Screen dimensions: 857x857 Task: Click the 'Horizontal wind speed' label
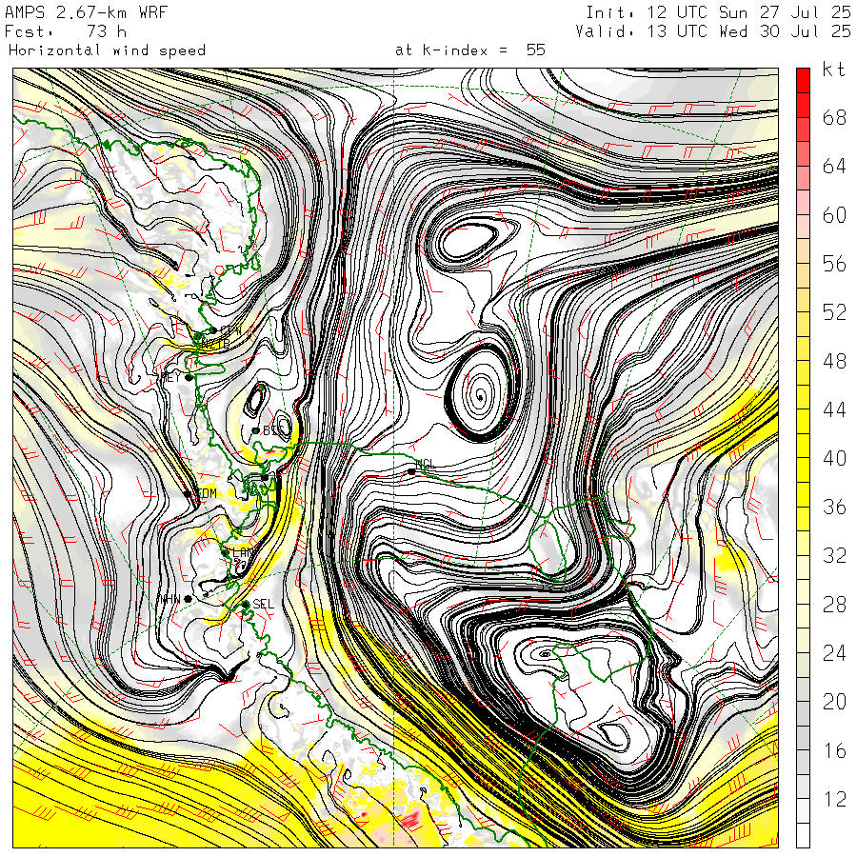point(107,50)
